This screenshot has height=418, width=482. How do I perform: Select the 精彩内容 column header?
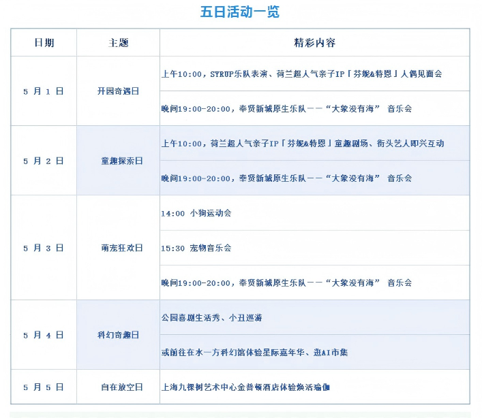pyautogui.click(x=314, y=43)
